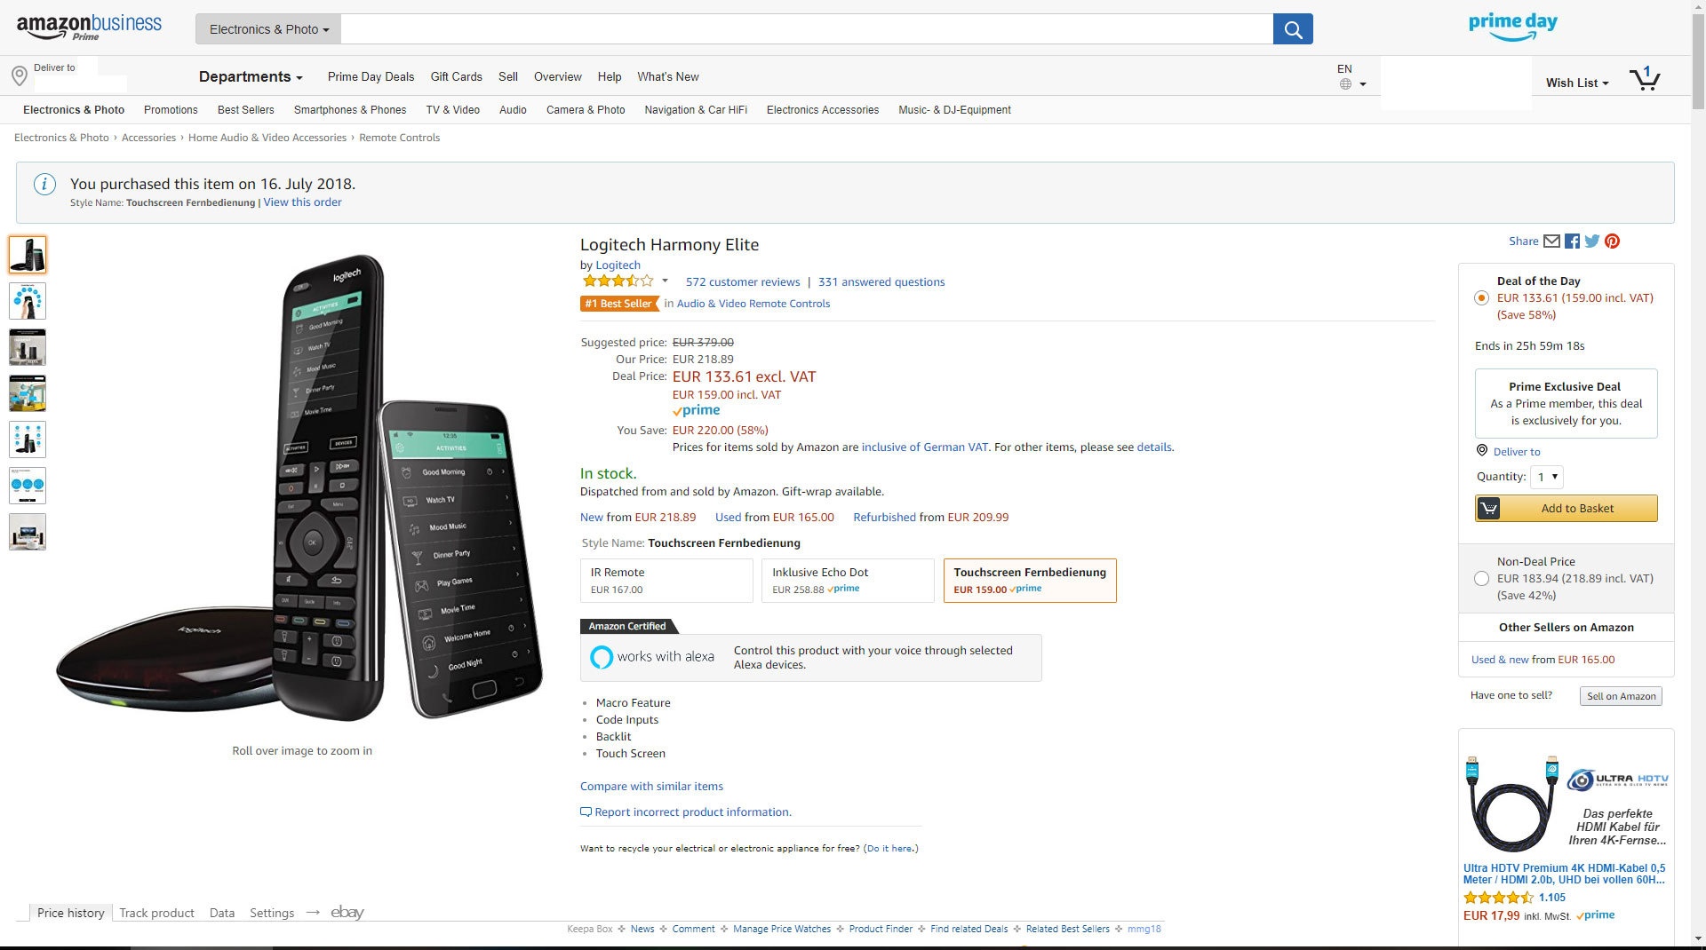Click Add to Basket button
This screenshot has height=950, width=1706.
click(1566, 509)
